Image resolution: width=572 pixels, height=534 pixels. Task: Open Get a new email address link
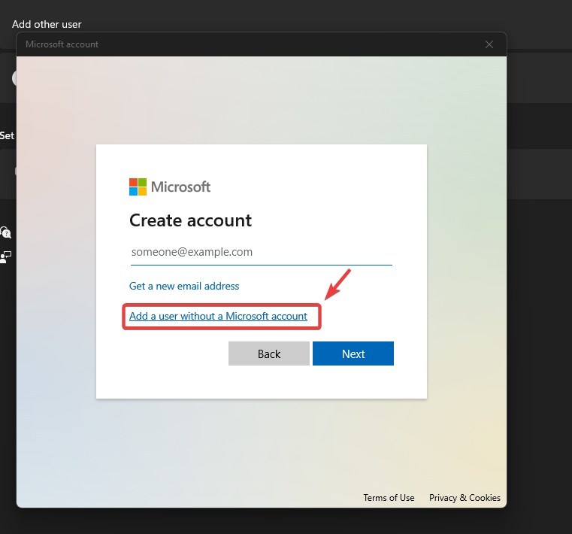pyautogui.click(x=184, y=286)
